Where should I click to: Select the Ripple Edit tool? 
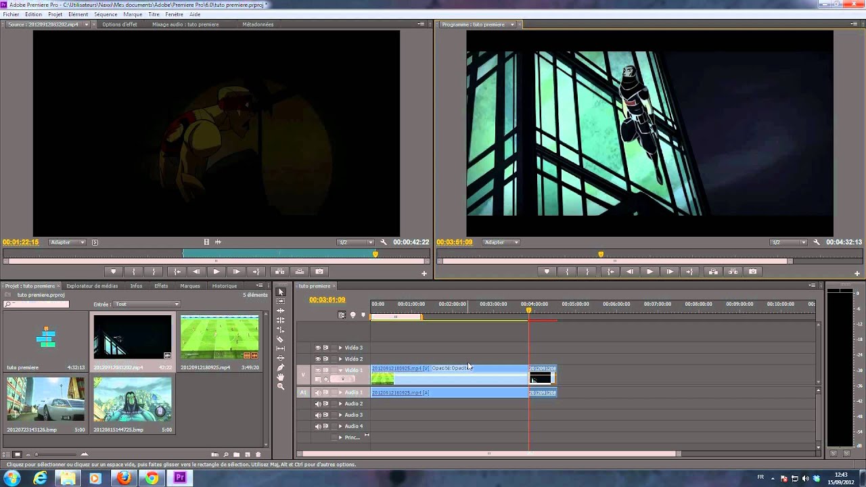tap(281, 310)
